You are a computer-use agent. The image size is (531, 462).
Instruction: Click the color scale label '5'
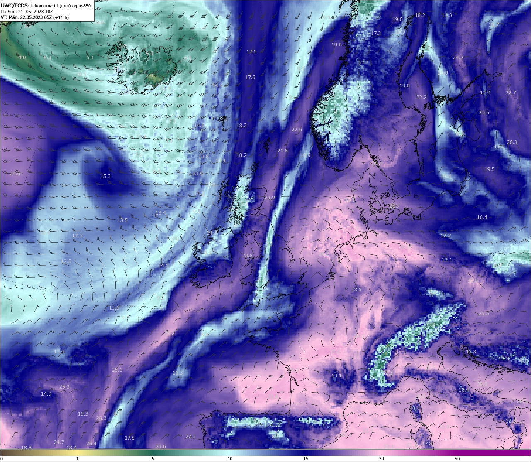tap(153, 459)
